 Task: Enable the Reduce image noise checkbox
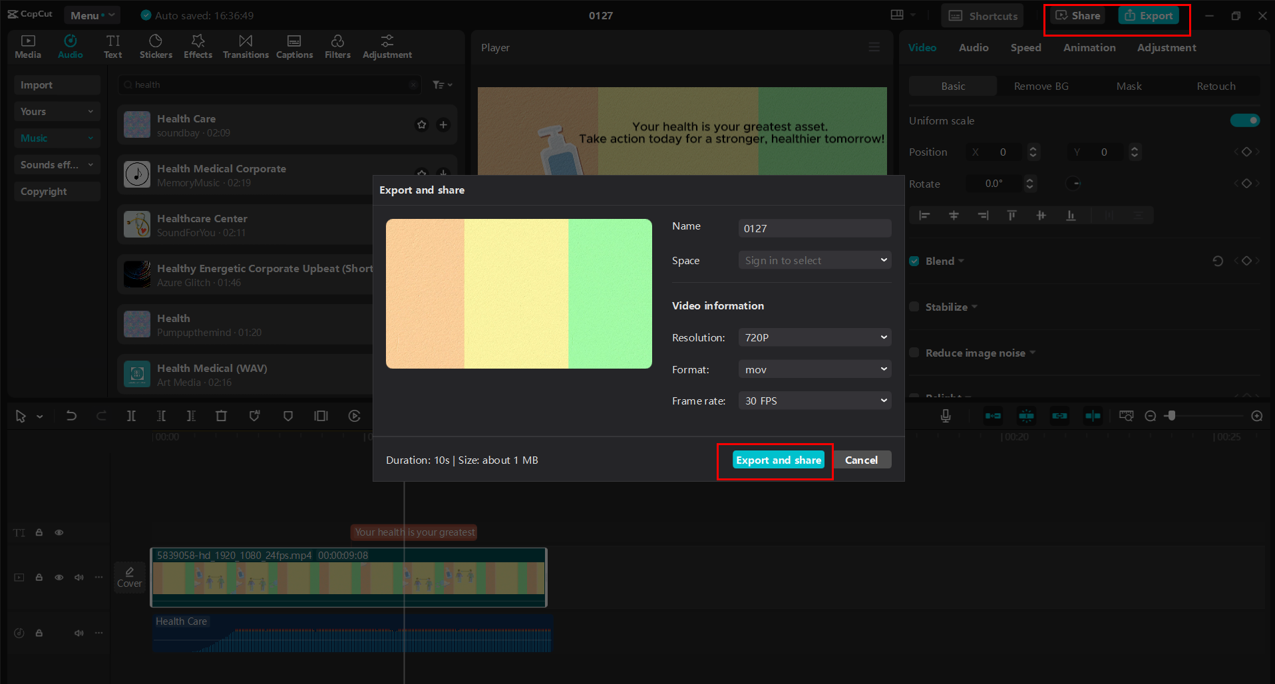tap(914, 353)
